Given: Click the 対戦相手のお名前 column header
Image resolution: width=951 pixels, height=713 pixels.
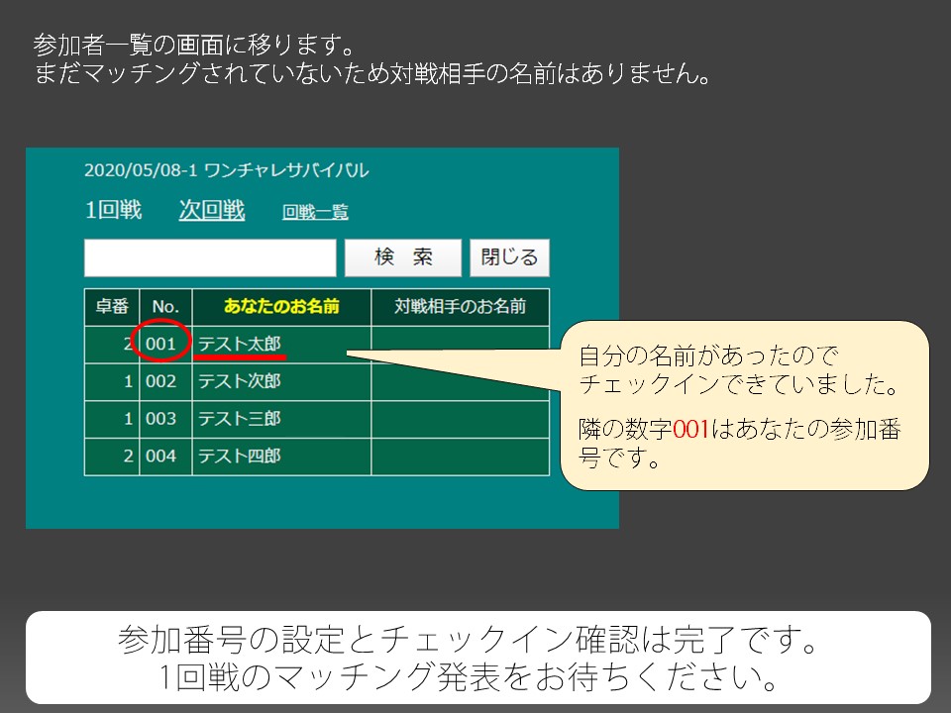Looking at the screenshot, I should [459, 307].
